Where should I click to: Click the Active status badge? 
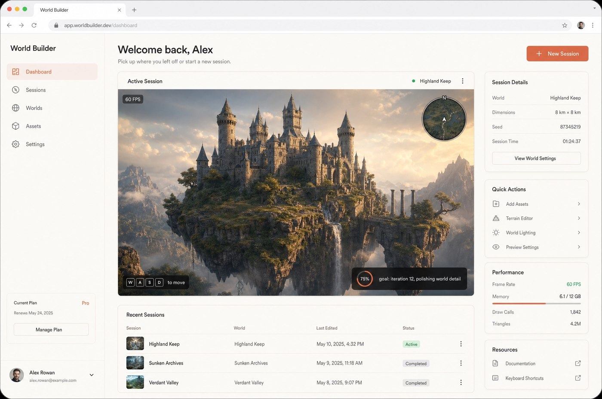(x=411, y=344)
